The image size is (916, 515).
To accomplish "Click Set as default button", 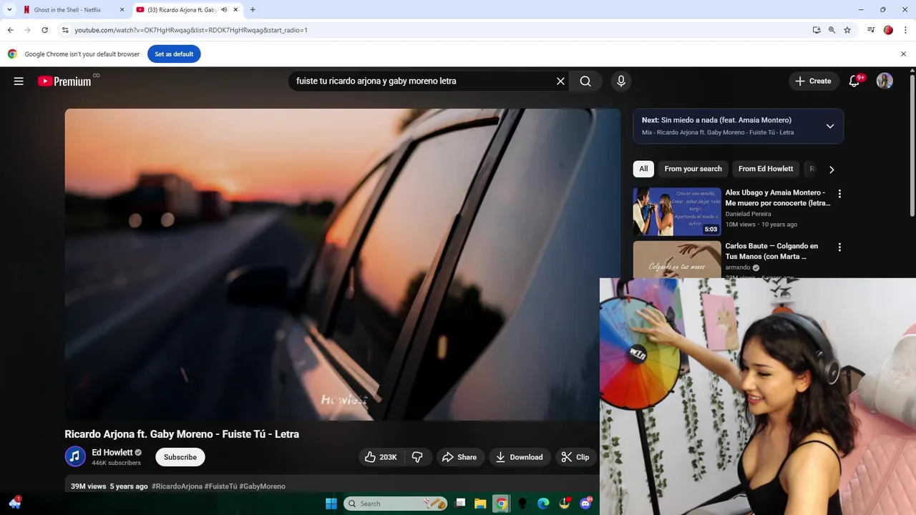I will click(x=174, y=54).
